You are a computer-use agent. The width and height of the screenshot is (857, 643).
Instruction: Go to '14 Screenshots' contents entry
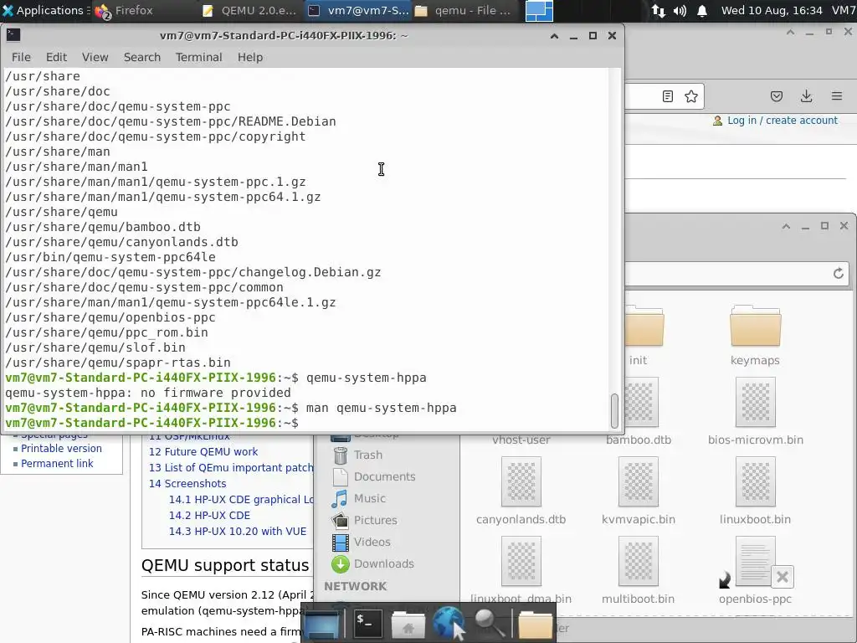click(187, 483)
